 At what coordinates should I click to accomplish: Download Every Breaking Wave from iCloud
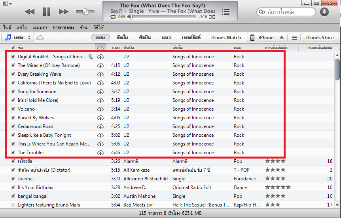coord(100,74)
